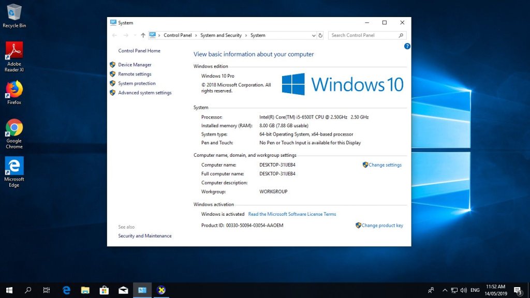530x298 pixels.
Task: Click the 8.00 GB installed memory value
Action: [284, 126]
